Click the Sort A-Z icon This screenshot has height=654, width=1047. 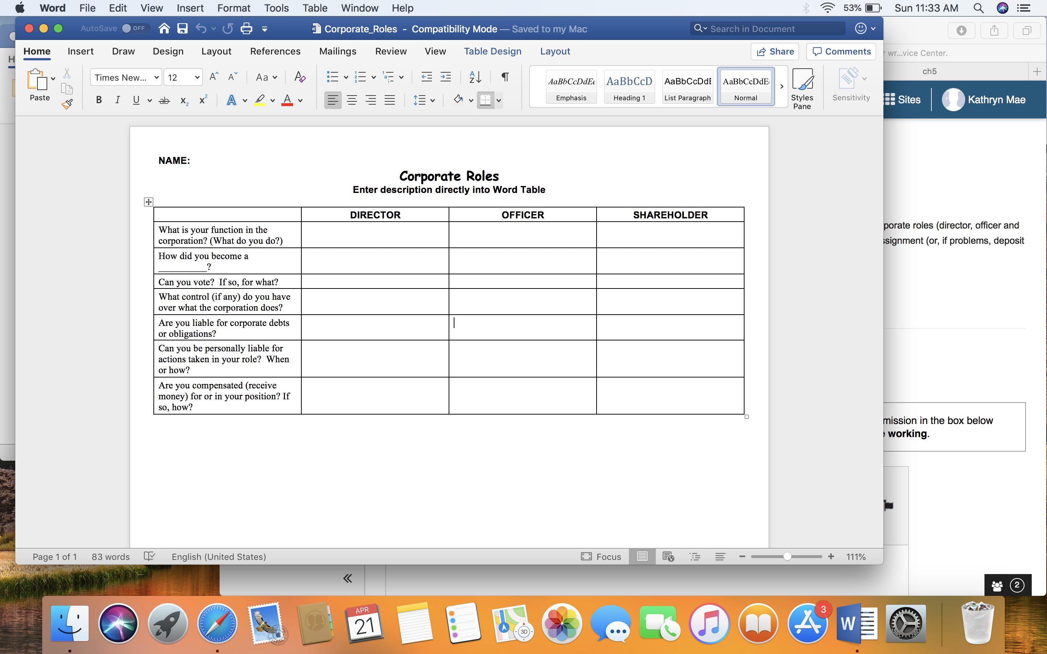coord(475,77)
